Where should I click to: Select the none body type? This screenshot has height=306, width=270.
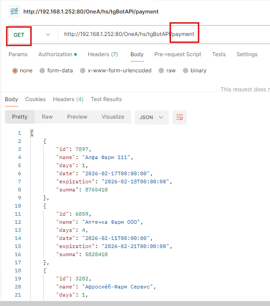(x=22, y=71)
